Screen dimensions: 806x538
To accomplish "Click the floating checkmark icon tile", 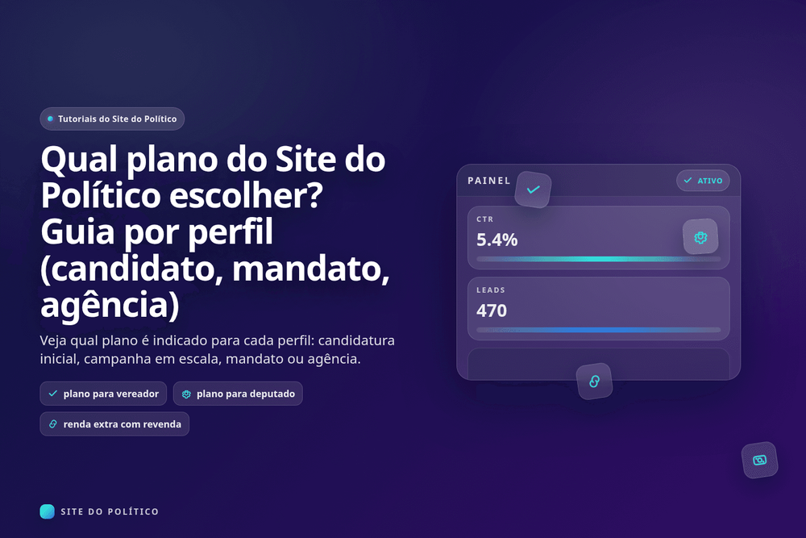I will coord(533,190).
